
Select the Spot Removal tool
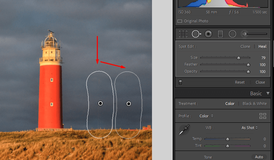pos(196,34)
